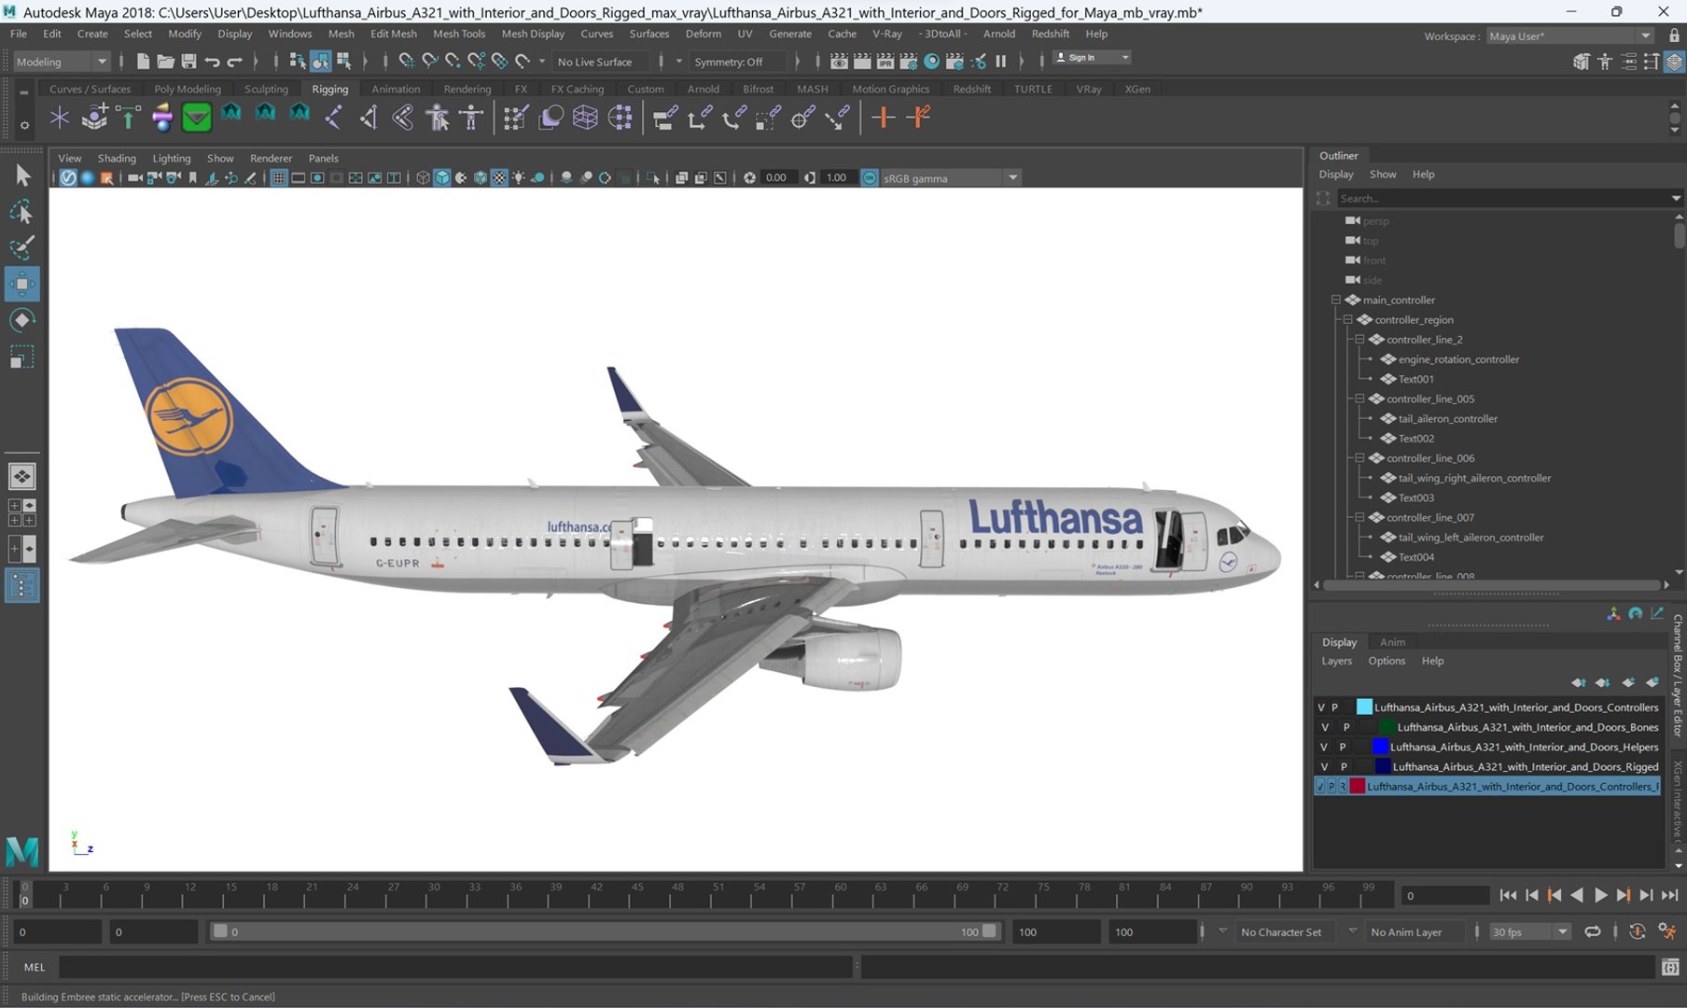Open the Script Editor icon
This screenshot has height=1008, width=1687.
coord(1670,967)
